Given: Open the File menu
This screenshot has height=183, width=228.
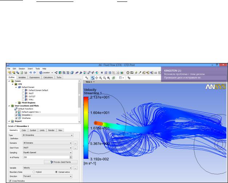Looking at the screenshot, I should point(9,69).
